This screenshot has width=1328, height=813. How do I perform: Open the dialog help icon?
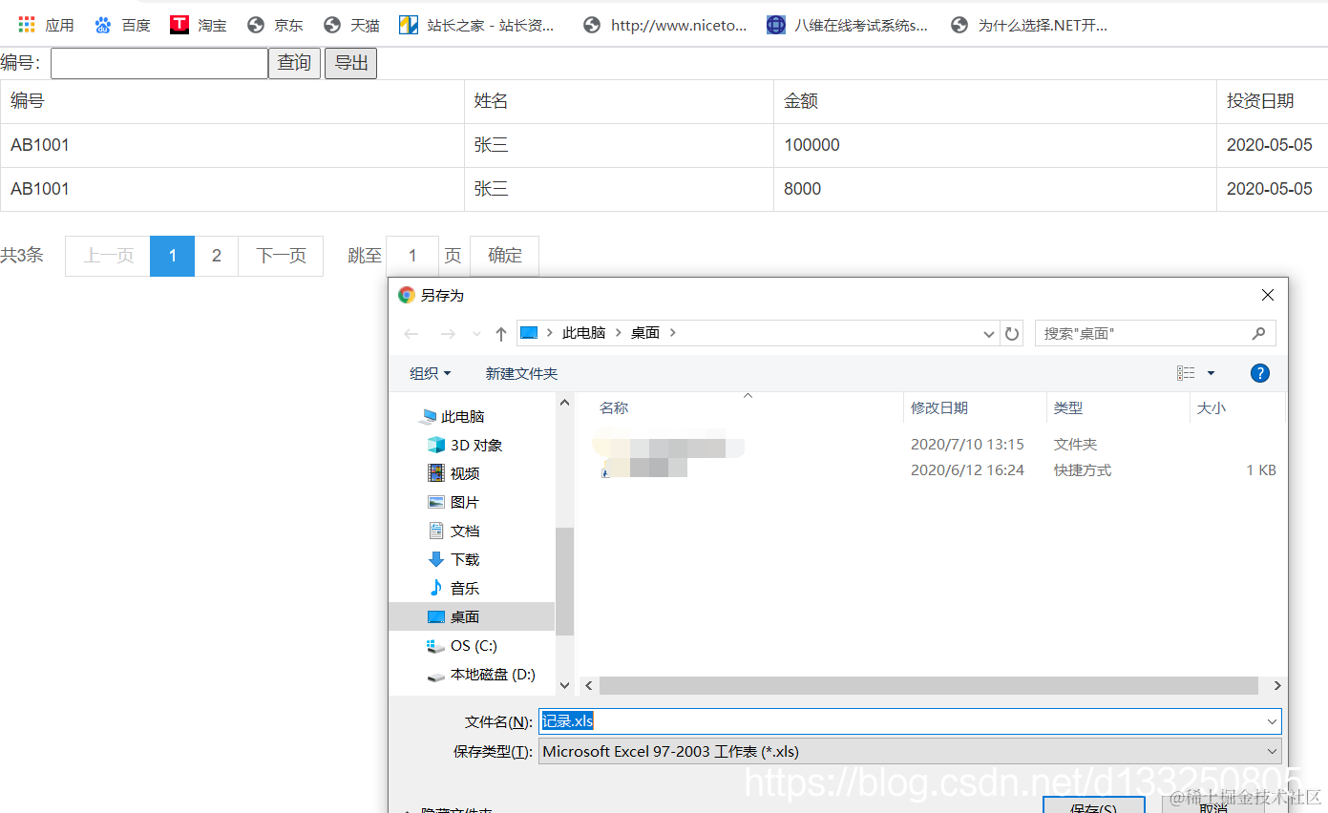click(x=1260, y=373)
